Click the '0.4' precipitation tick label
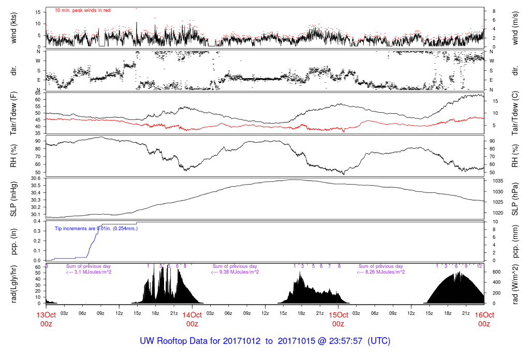The width and height of the screenshot is (530, 362). point(37,221)
